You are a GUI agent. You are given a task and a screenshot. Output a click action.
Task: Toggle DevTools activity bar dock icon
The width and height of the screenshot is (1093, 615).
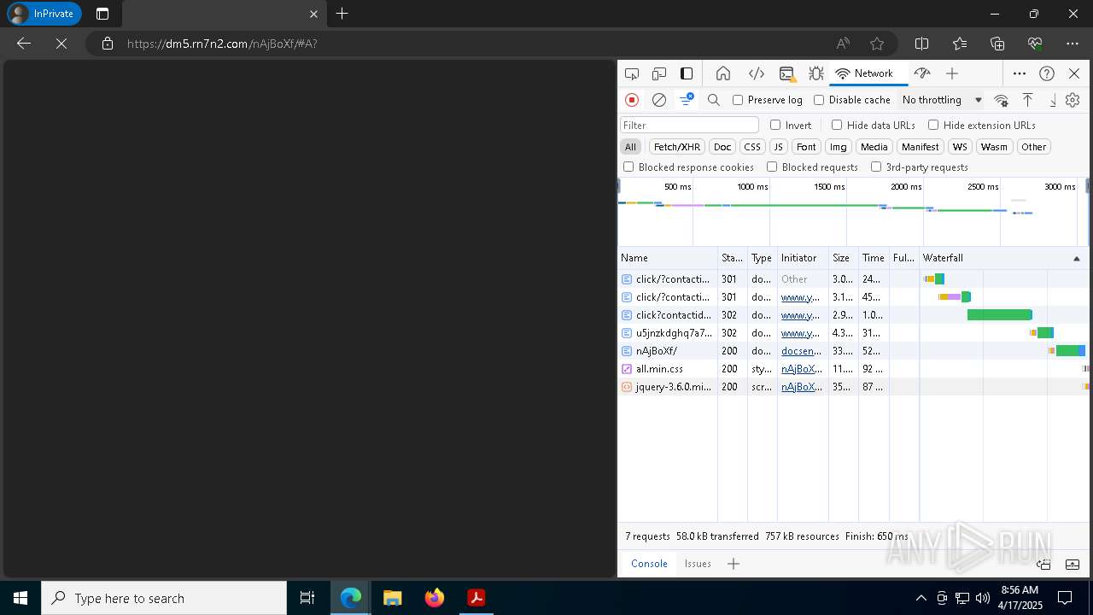coord(687,73)
